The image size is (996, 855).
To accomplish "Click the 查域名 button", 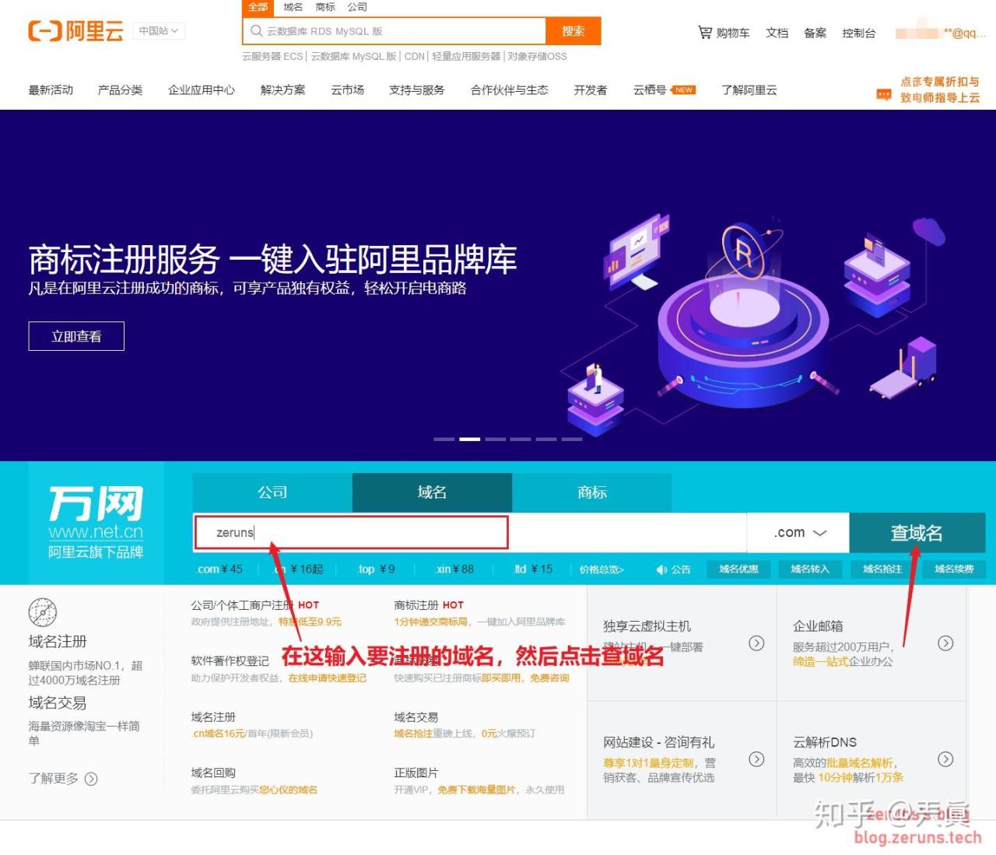I will pyautogui.click(x=917, y=533).
